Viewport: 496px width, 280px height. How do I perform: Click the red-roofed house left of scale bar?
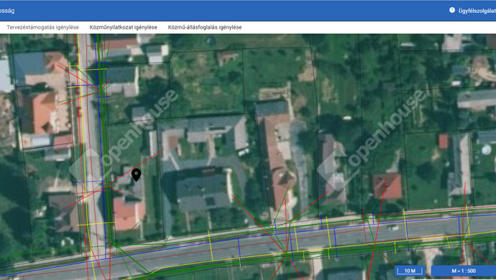(387, 186)
